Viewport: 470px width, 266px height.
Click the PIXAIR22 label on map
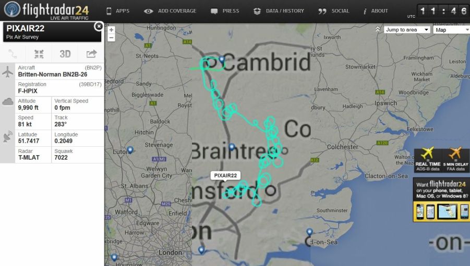point(225,175)
